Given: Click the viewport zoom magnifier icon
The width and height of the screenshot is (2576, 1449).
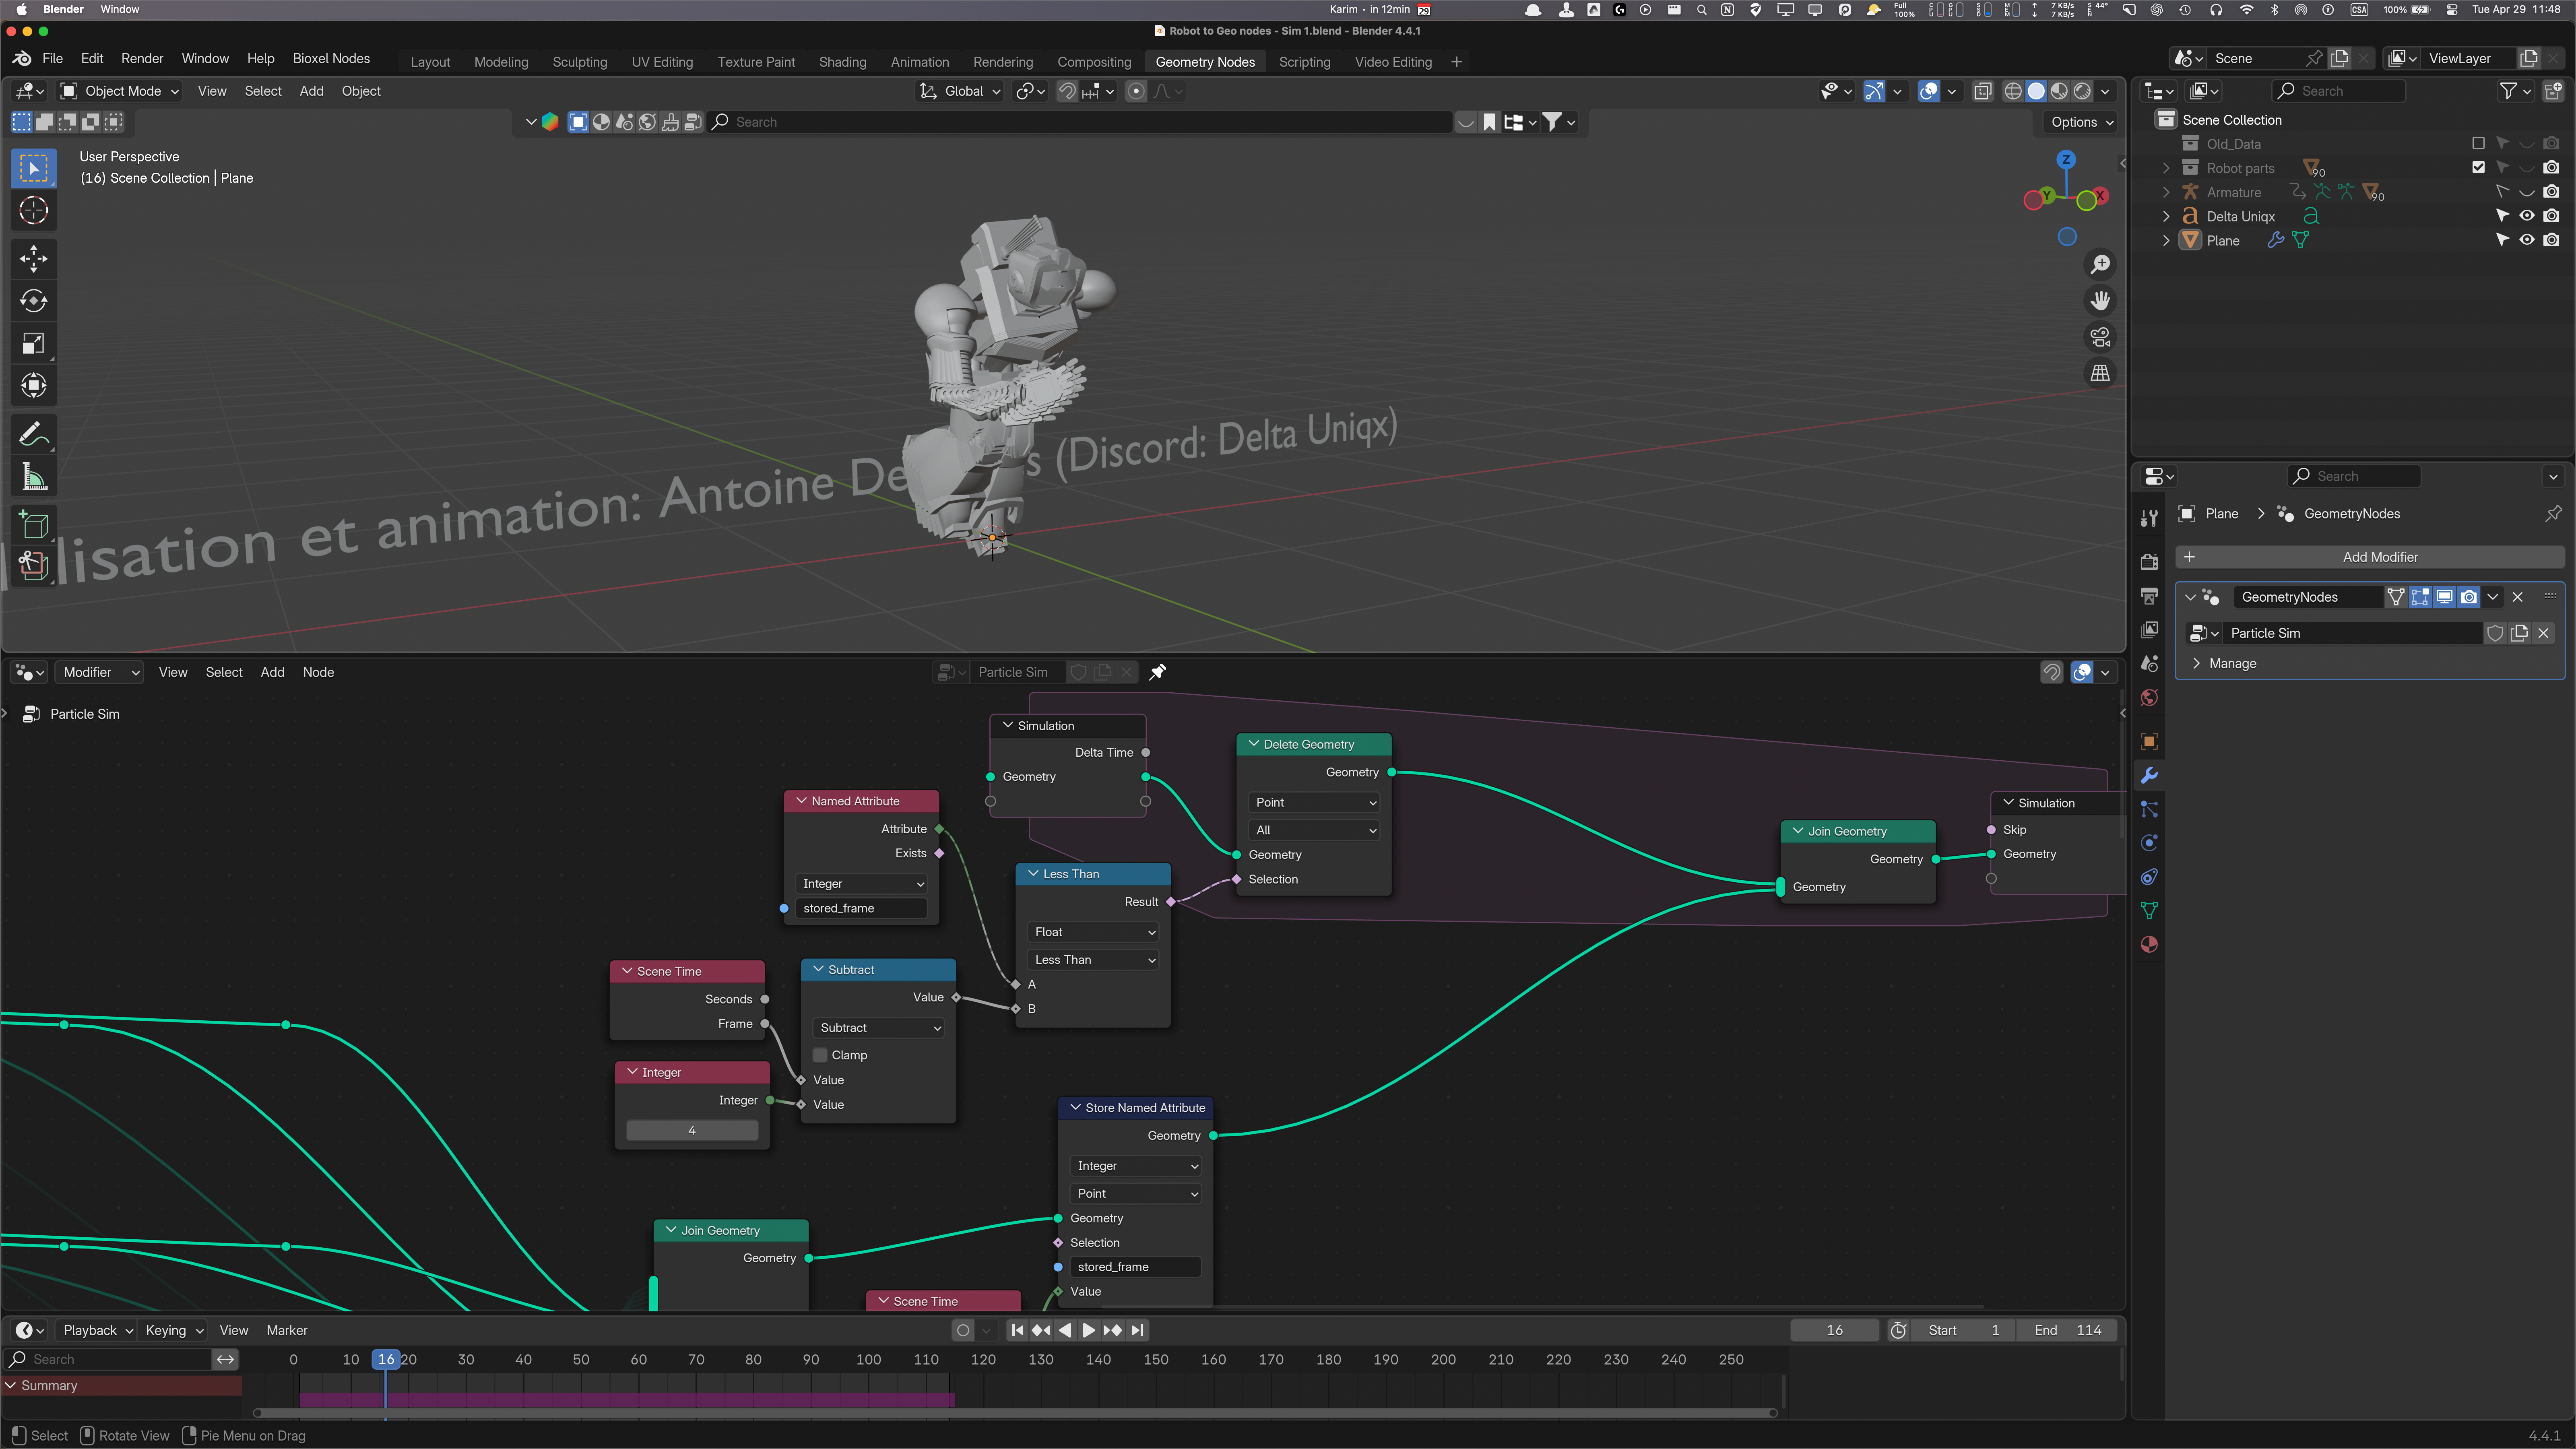Looking at the screenshot, I should 2100,264.
